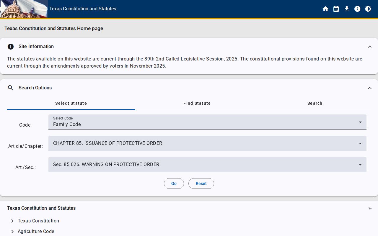Viewport: 378px width, 236px height.
Task: Click the Texas capitol logo image
Action: click(x=24, y=9)
